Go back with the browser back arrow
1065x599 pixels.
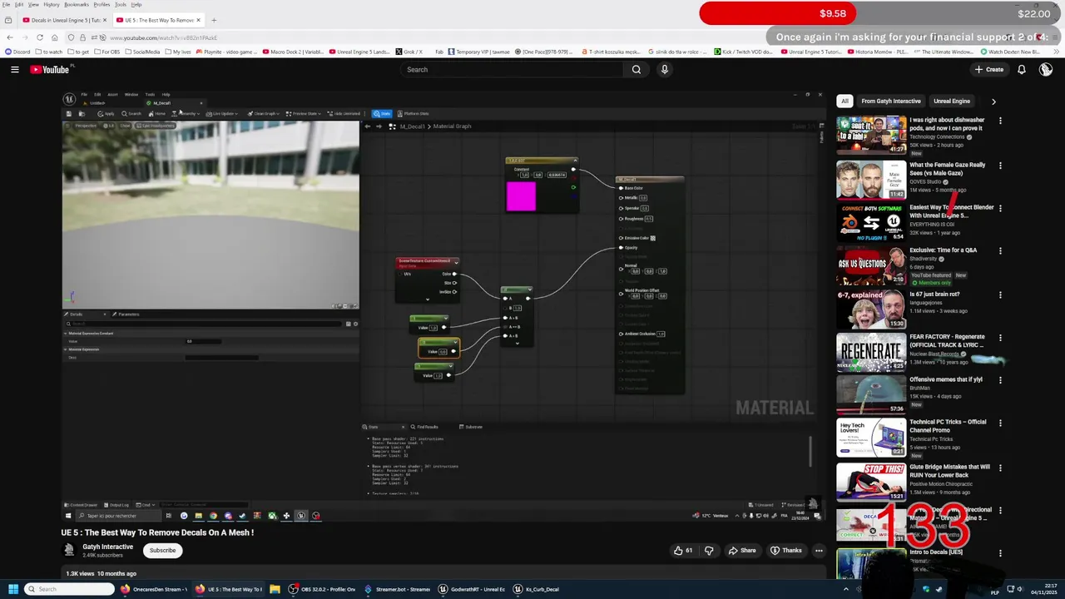pyautogui.click(x=9, y=37)
